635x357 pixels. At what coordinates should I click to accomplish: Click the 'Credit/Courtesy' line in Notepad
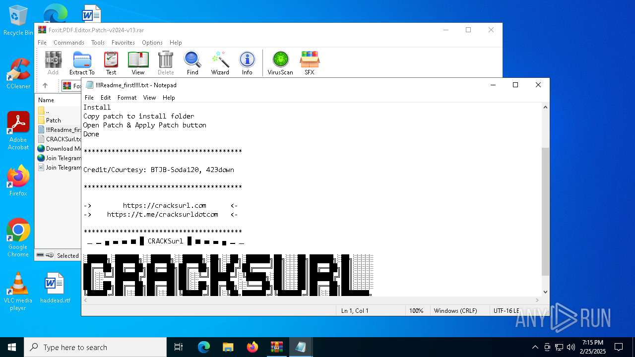159,170
